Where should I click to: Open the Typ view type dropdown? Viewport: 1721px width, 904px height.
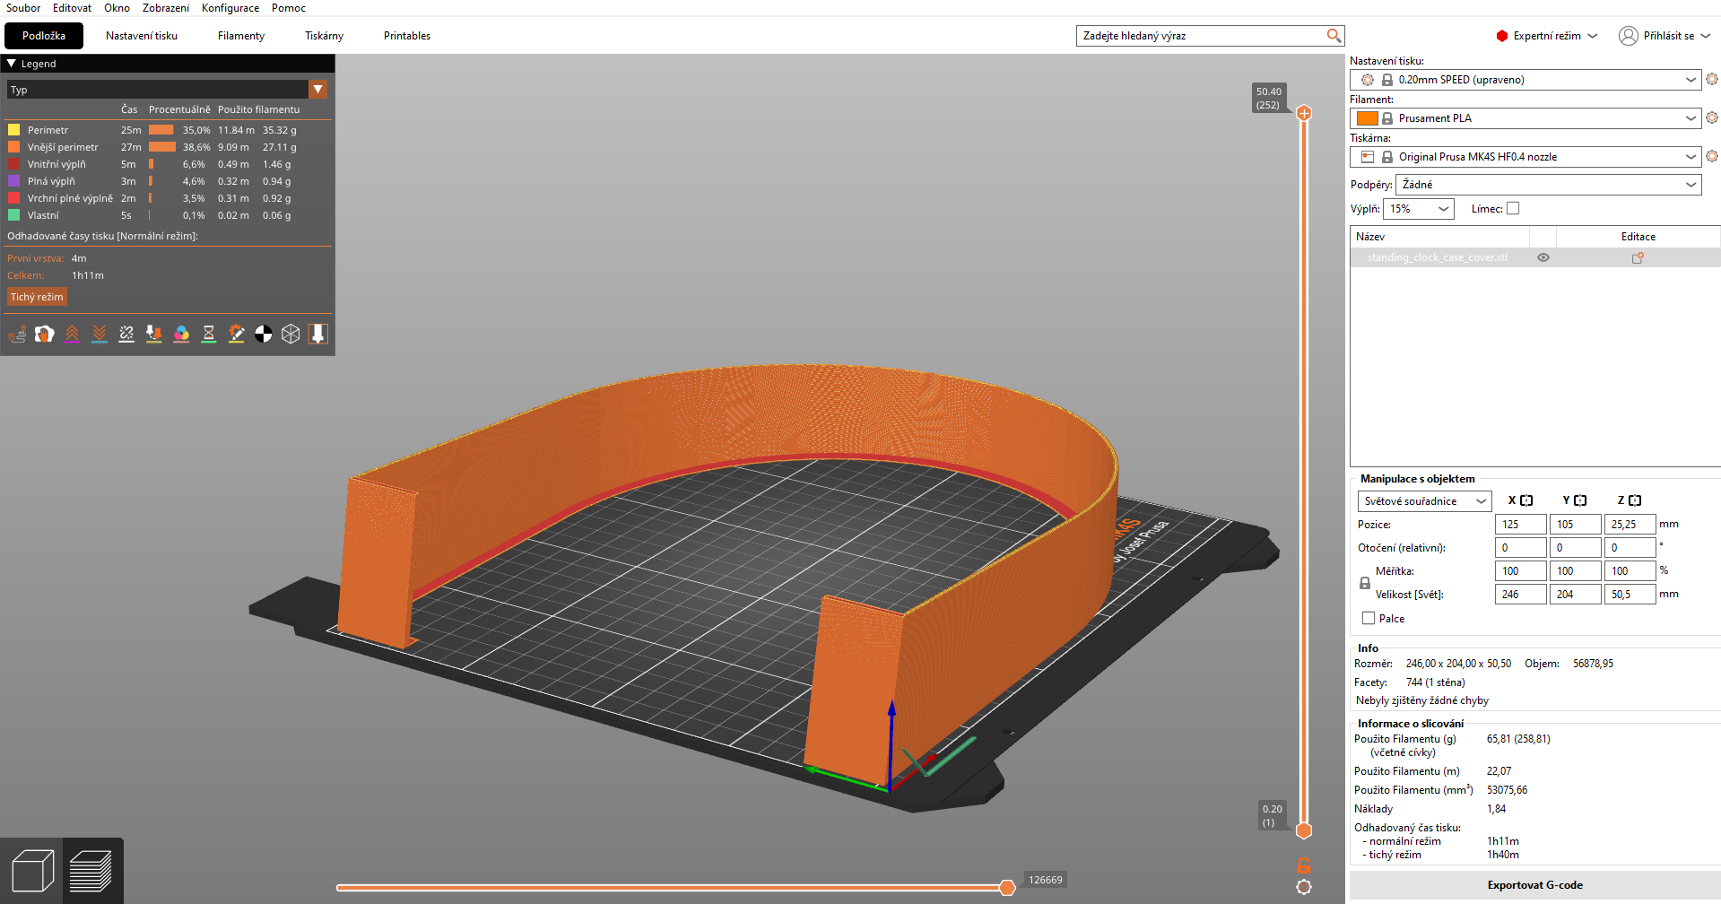click(167, 90)
